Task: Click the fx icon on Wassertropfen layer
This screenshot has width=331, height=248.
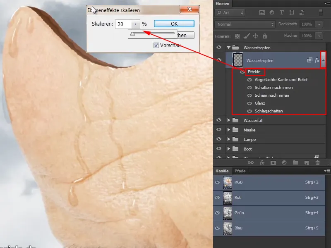Action: pyautogui.click(x=317, y=60)
